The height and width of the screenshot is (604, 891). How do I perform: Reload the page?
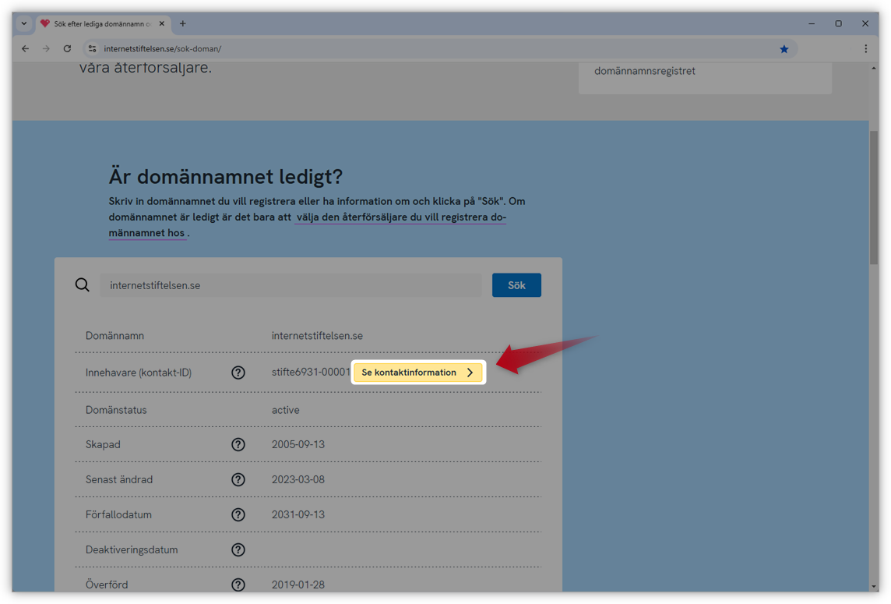pyautogui.click(x=67, y=48)
